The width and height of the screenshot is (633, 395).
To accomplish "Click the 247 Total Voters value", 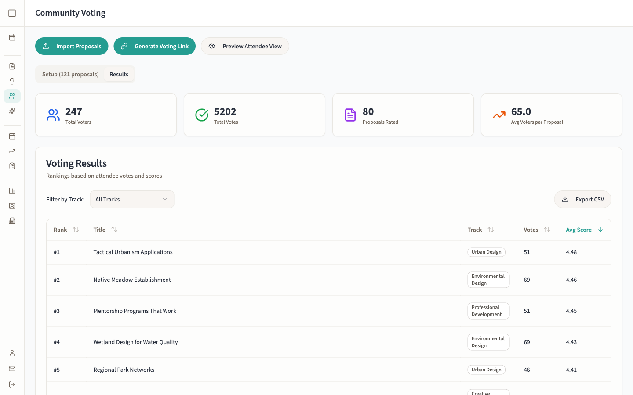I will point(73,111).
